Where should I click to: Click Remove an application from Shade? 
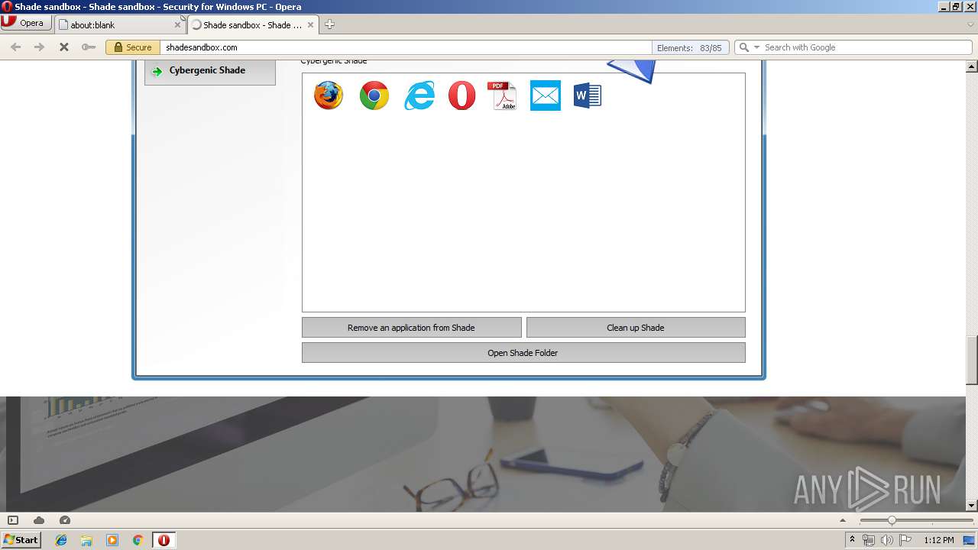(411, 328)
